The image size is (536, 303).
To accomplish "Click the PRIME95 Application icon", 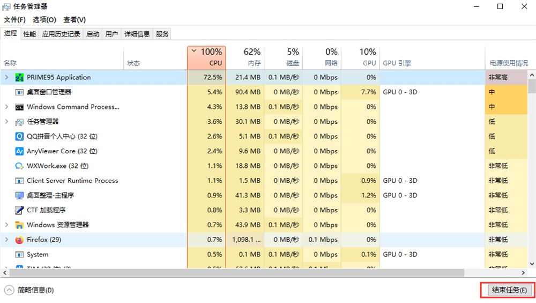I will pyautogui.click(x=20, y=77).
